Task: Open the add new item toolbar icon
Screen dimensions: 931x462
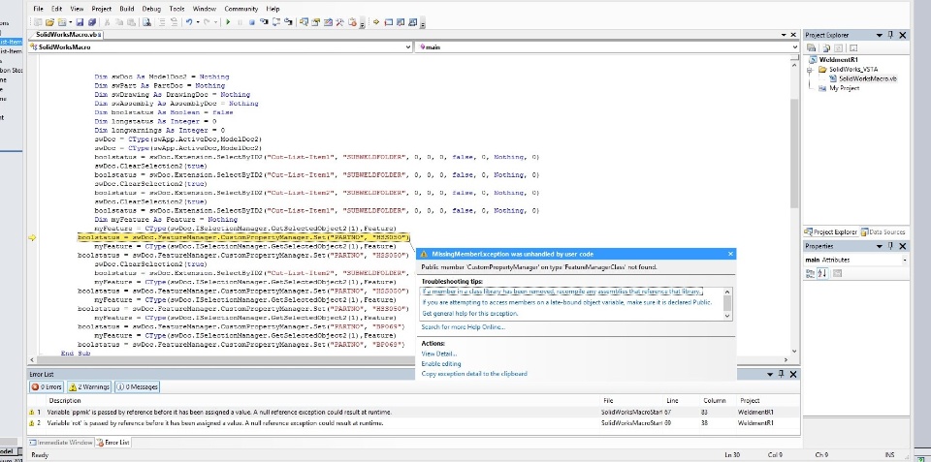Action: pyautogui.click(x=62, y=22)
